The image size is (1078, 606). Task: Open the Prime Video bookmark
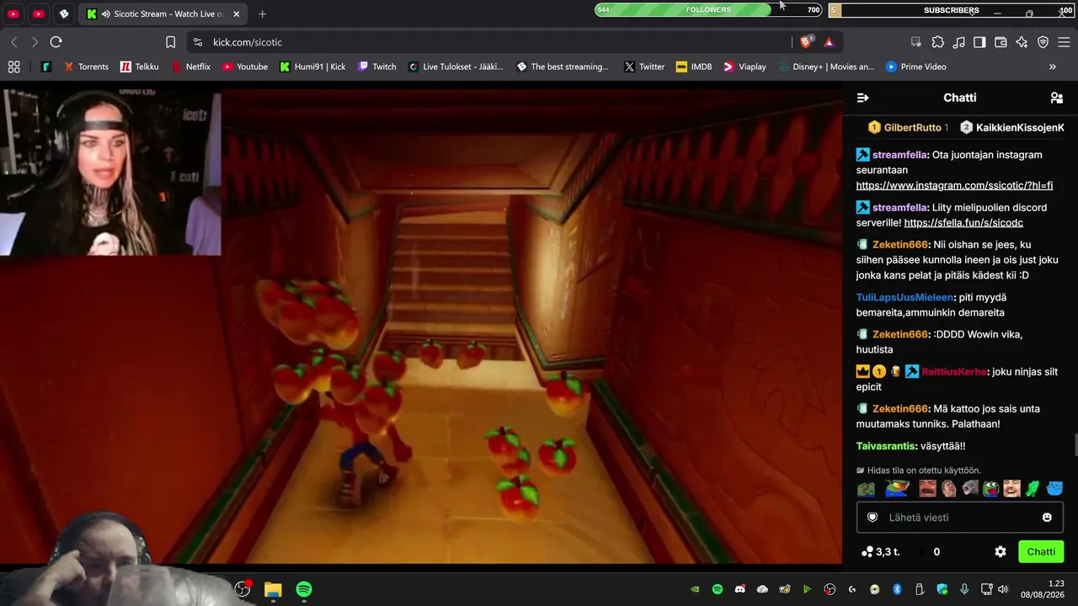click(x=916, y=66)
